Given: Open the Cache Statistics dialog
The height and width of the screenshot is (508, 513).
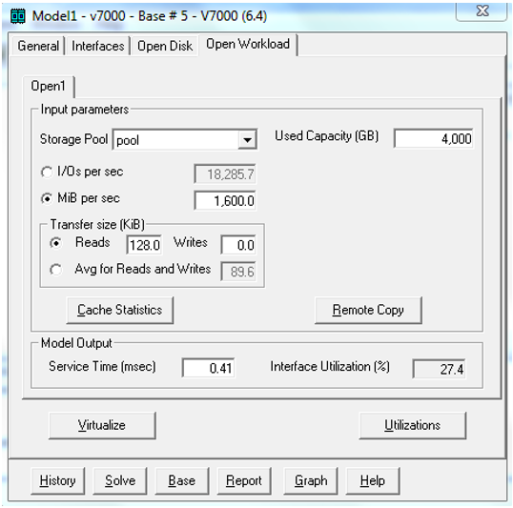Looking at the screenshot, I should (x=120, y=310).
